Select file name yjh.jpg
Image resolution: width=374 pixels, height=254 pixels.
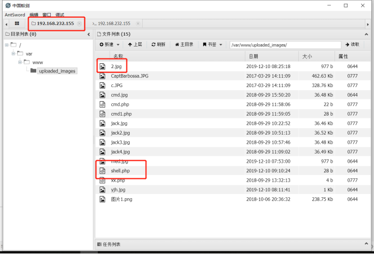pos(118,190)
